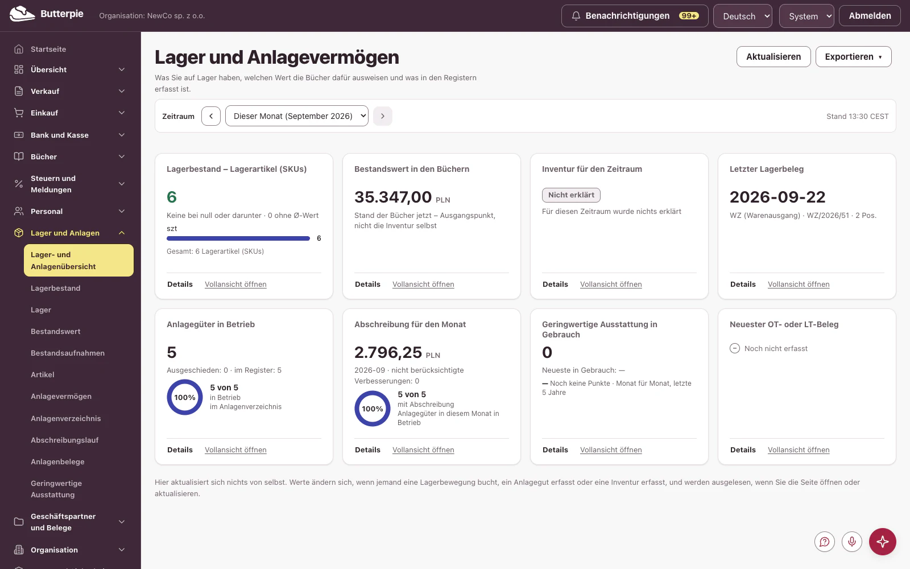Click Details on the Geringwertige Ausstattung card
Screen dimensions: 910x569
tap(555, 450)
